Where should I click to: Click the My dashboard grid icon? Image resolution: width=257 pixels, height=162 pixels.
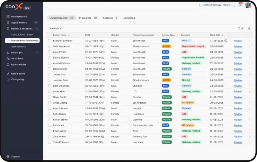pyautogui.click(x=8, y=17)
